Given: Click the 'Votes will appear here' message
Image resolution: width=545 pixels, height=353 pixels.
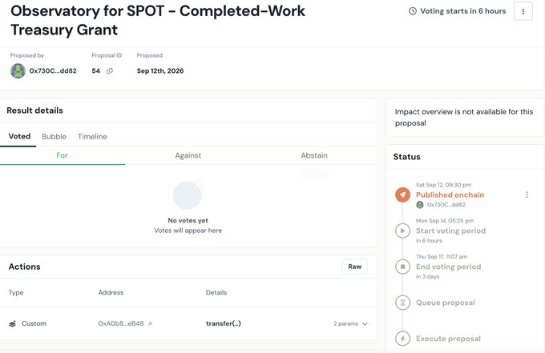Looking at the screenshot, I should [188, 231].
